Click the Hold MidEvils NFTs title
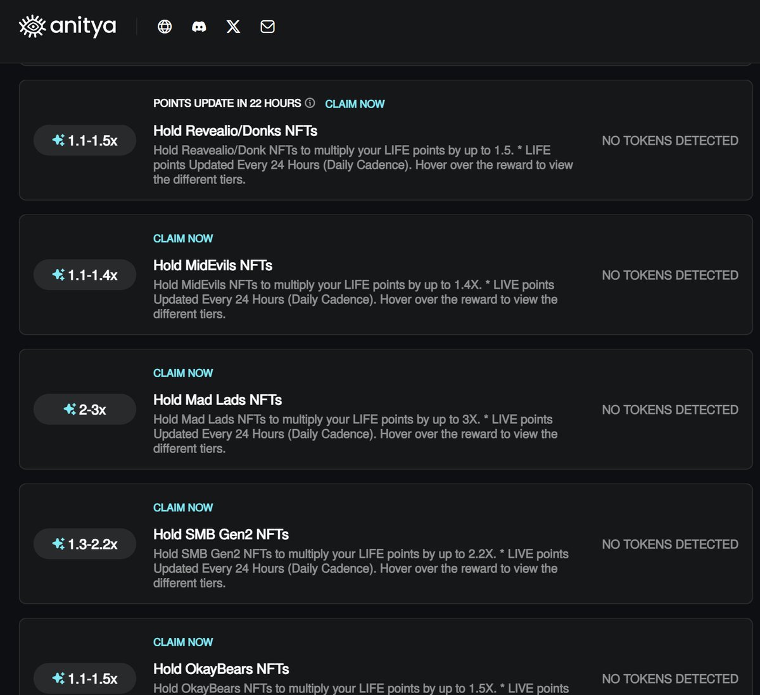760x695 pixels. pos(213,265)
